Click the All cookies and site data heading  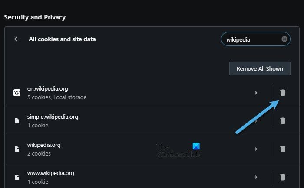point(62,39)
